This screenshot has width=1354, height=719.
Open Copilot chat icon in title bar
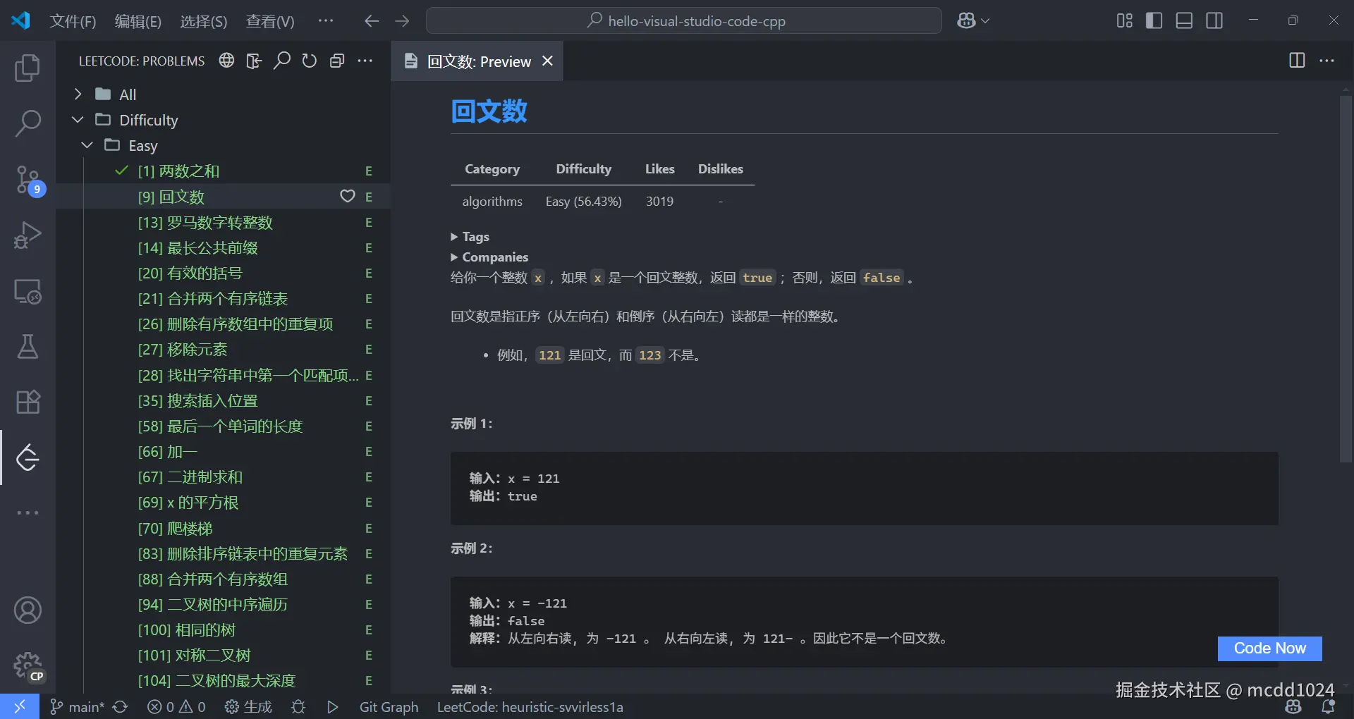coord(966,20)
